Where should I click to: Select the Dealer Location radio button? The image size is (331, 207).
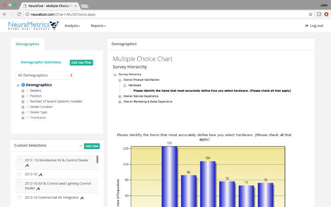pyautogui.click(x=28, y=107)
